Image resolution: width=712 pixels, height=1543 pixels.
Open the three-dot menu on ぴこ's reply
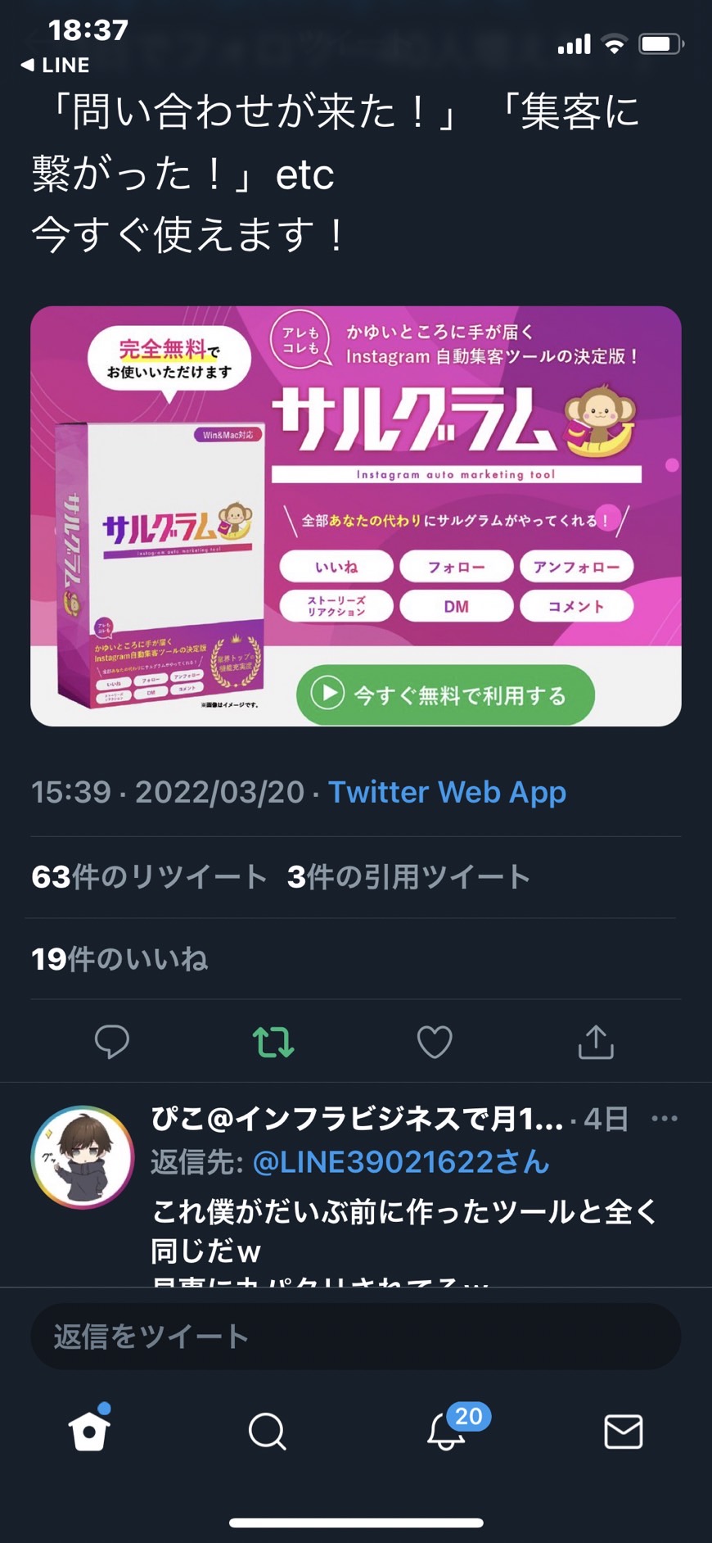[x=665, y=1119]
